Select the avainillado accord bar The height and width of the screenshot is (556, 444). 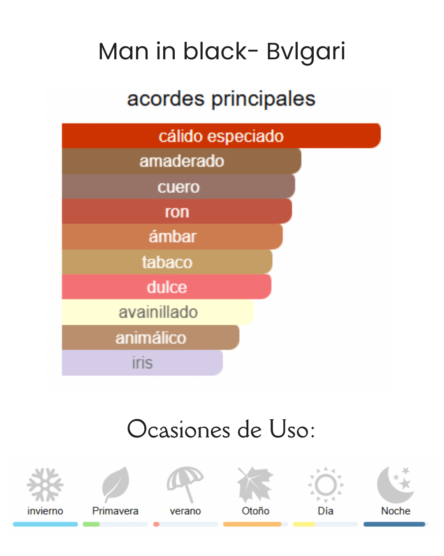(158, 312)
